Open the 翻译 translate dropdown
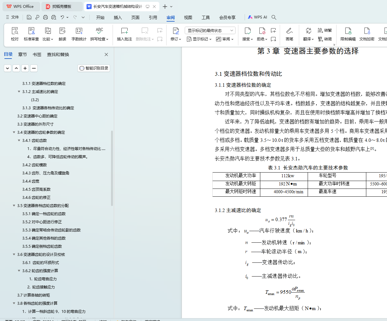The image size is (387, 321). point(308,39)
